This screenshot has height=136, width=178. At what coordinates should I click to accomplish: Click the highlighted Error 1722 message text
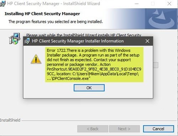[94, 64]
